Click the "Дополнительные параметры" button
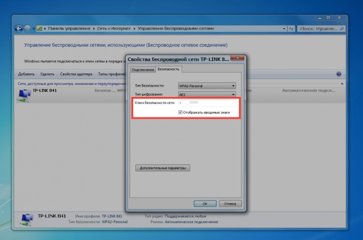Image resolution: width=363 pixels, height=240 pixels. click(163, 168)
